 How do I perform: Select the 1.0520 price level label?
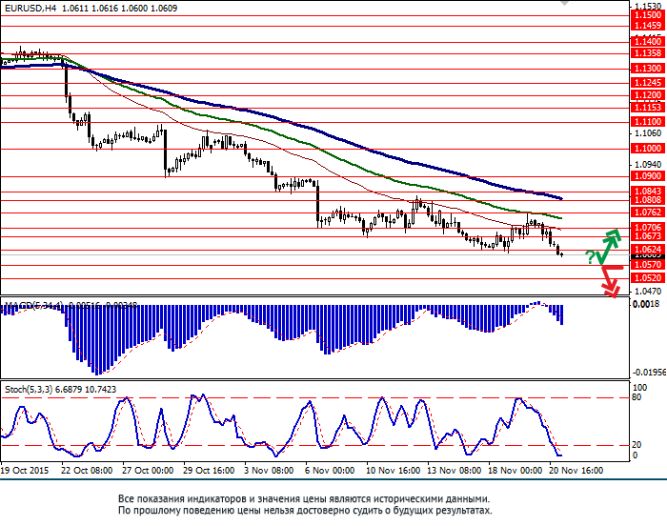coord(648,278)
